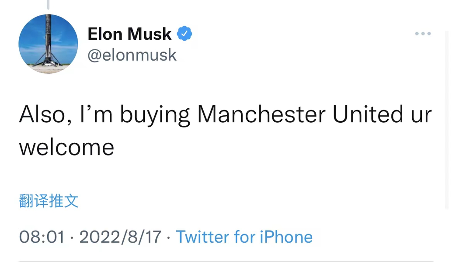This screenshot has width=452, height=262.
Task: Open the @elonmusk handle link
Action: (132, 55)
